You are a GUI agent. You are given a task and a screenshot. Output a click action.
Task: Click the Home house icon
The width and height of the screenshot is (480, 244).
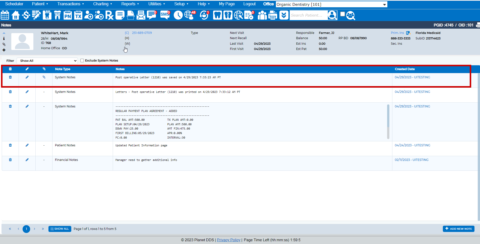[16, 15]
